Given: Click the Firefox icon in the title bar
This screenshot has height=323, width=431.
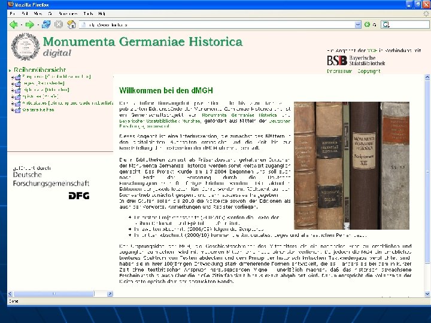Looking at the screenshot, I should point(11,4).
